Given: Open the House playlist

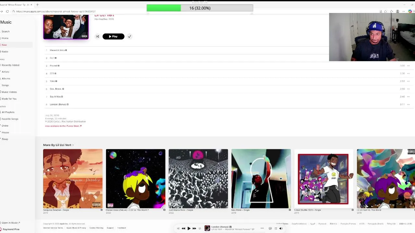Looking at the screenshot, I should (x=5, y=132).
